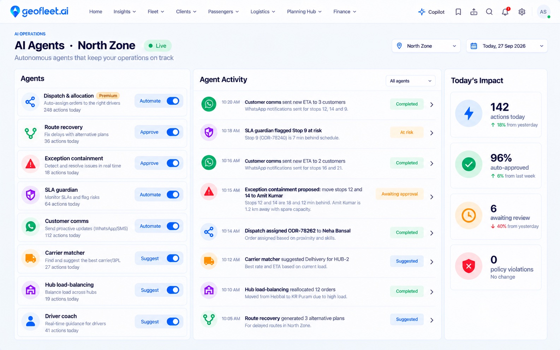Viewport: 560px width, 350px height.
Task: Open the Planning Hub menu
Action: click(304, 12)
